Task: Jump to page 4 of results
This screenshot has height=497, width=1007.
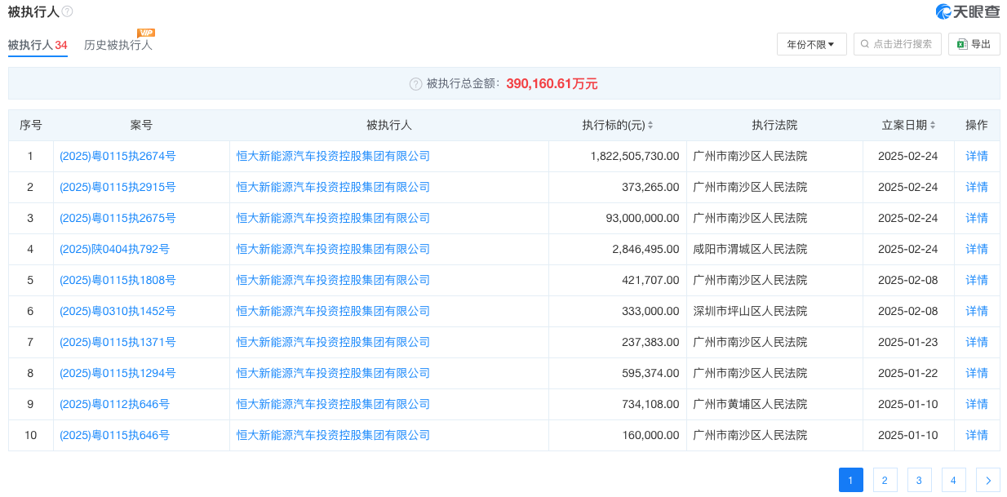Action: coord(953,481)
